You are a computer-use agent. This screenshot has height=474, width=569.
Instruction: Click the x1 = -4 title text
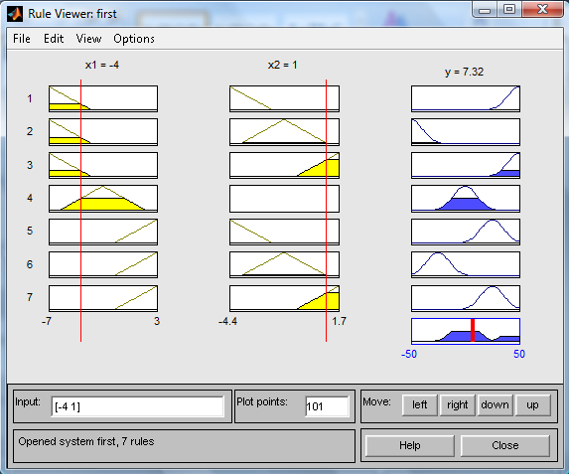[x=102, y=65]
